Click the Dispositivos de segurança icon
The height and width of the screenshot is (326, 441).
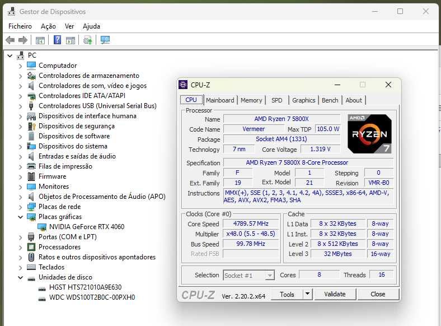[31, 126]
